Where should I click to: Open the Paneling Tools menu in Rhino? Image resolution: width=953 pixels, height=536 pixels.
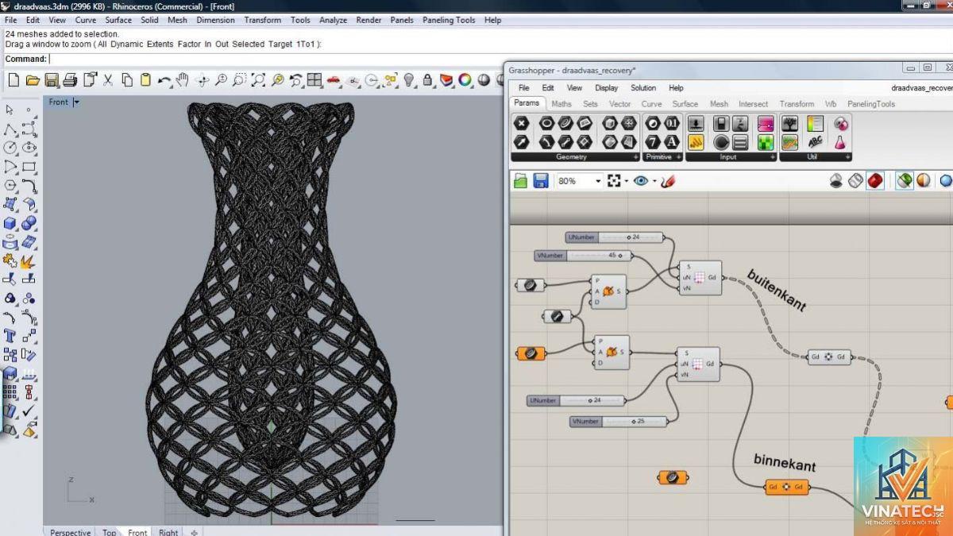449,20
